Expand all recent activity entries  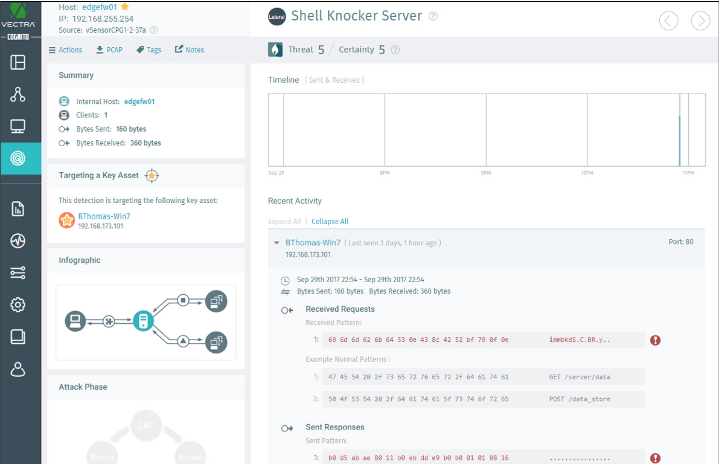click(284, 221)
